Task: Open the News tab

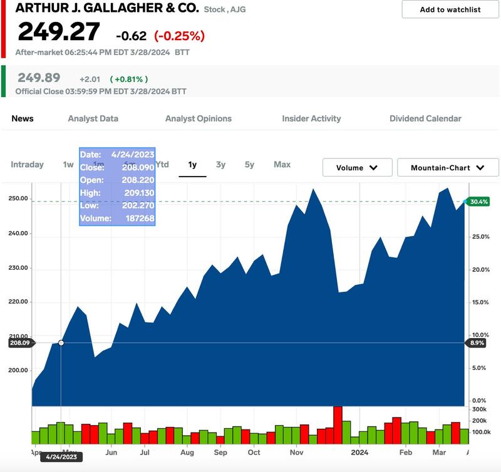Action: (x=23, y=118)
